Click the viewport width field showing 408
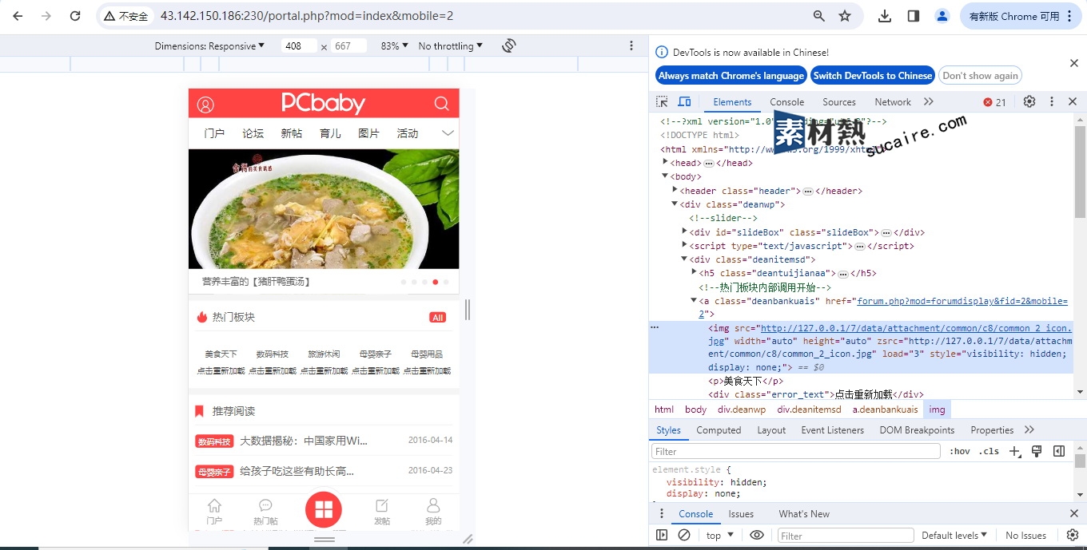Screen dimensions: 1087x550 click(299, 46)
